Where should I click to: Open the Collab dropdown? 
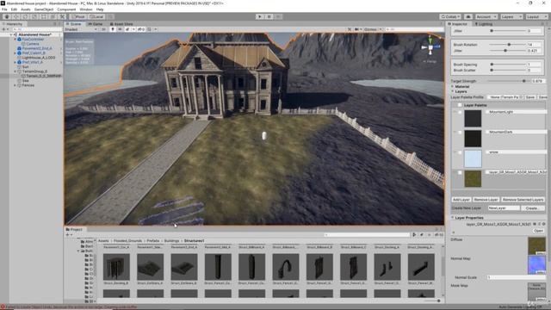click(x=450, y=16)
